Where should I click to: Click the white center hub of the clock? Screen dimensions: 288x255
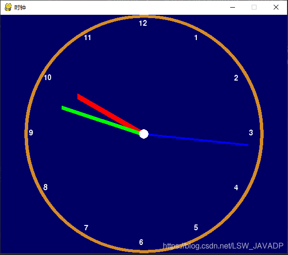coord(144,134)
